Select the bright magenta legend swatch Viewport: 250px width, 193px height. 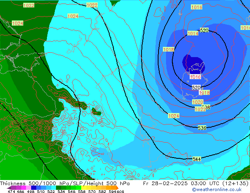coord(23,188)
